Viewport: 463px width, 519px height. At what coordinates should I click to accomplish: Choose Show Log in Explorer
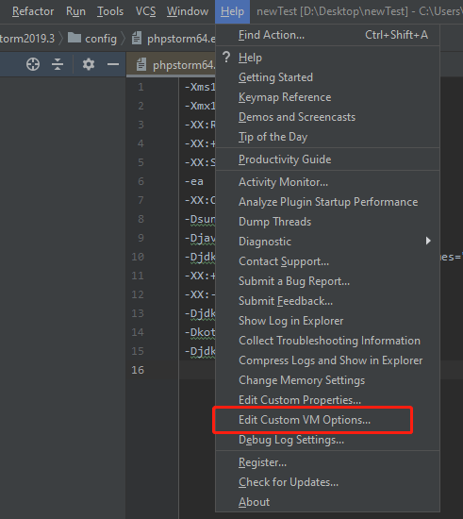pos(327,321)
